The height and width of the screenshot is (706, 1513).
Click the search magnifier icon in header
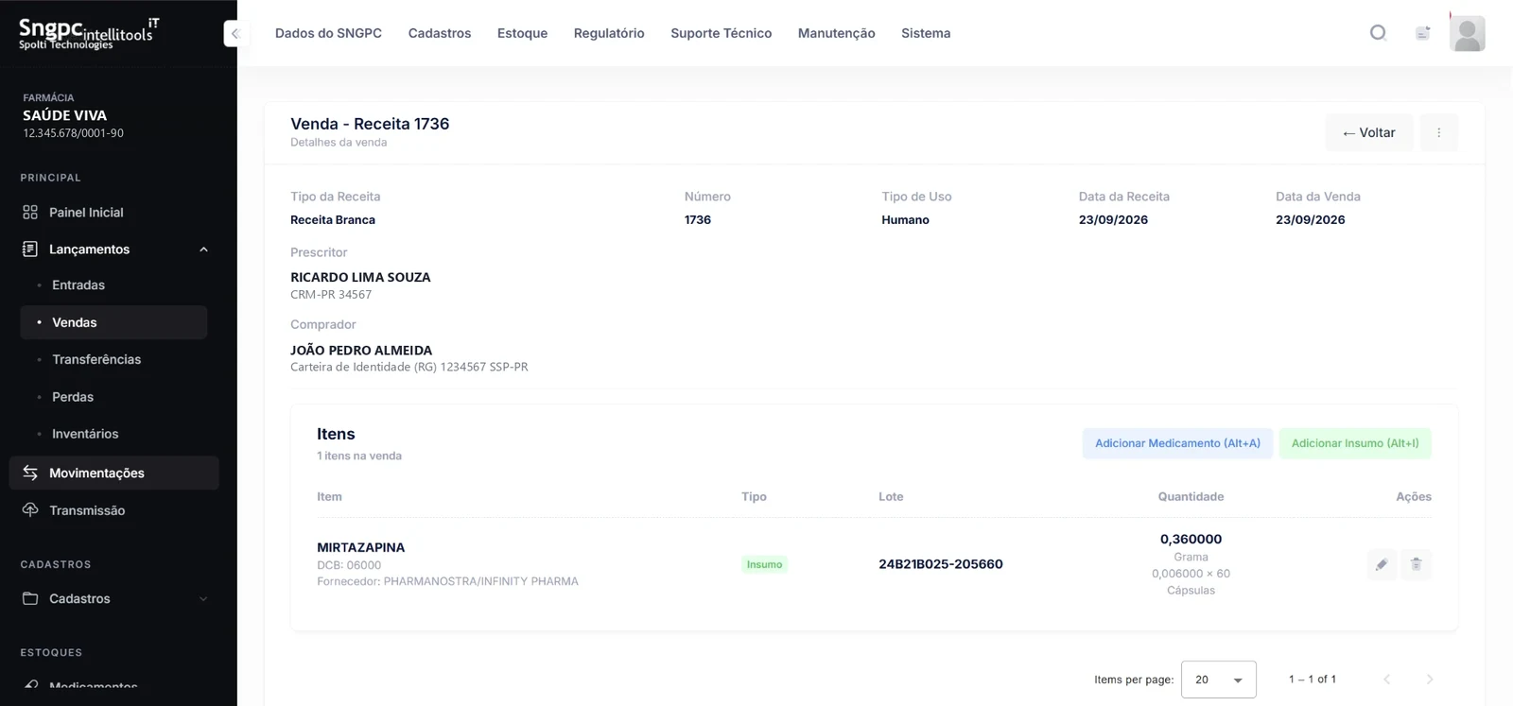[x=1378, y=33]
